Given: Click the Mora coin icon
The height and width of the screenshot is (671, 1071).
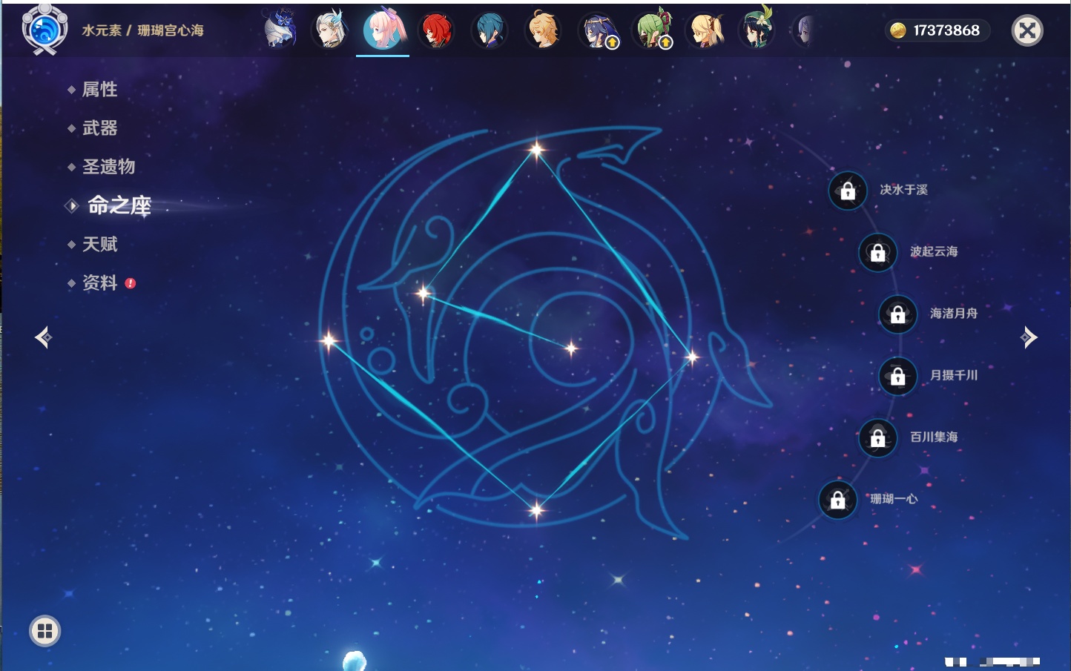Looking at the screenshot, I should pyautogui.click(x=897, y=30).
